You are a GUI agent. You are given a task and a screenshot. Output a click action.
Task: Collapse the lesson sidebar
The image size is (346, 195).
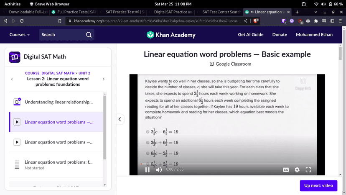(120, 119)
